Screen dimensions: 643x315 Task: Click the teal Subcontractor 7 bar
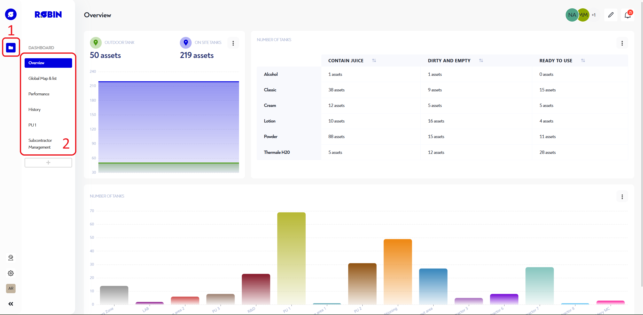pos(540,286)
